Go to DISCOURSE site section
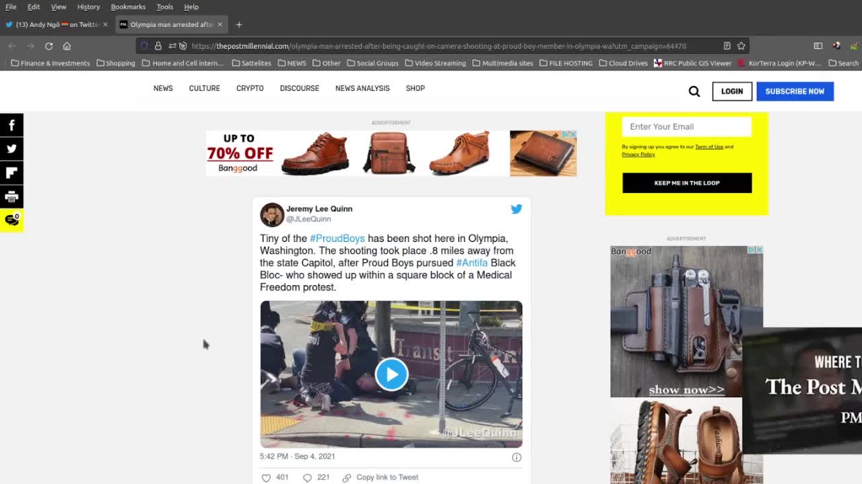862x484 pixels. pos(300,88)
